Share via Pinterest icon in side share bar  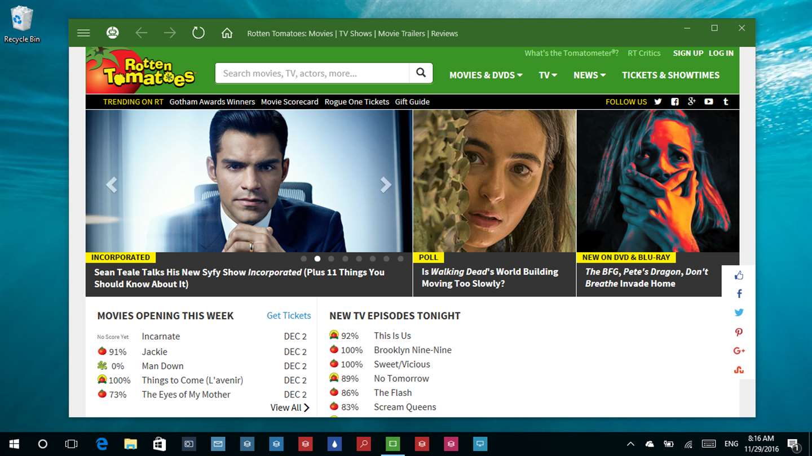739,332
